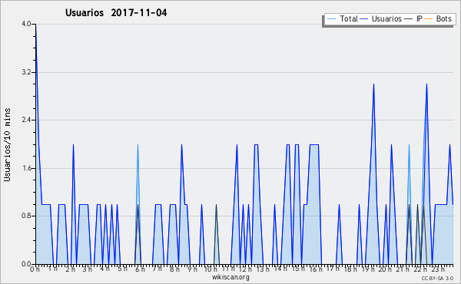Click the 2 h x-axis label
461x284 pixels.
70,269
